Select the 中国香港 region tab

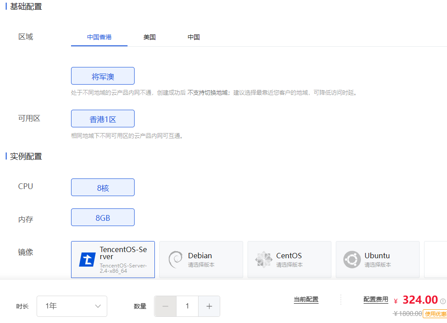(x=99, y=37)
